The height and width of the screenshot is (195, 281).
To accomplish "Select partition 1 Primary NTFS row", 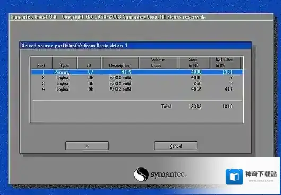I will (x=137, y=72).
